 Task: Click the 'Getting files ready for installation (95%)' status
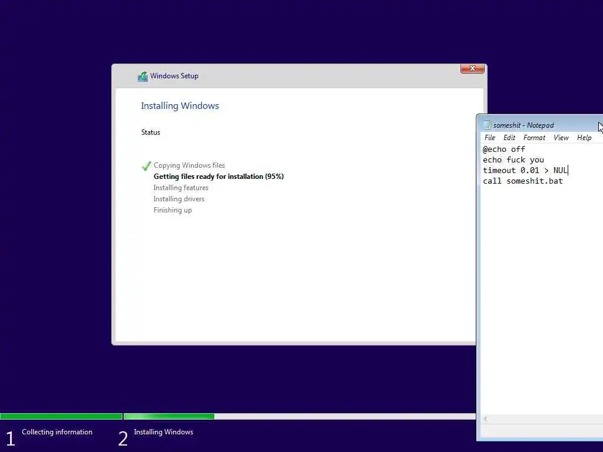[219, 177]
